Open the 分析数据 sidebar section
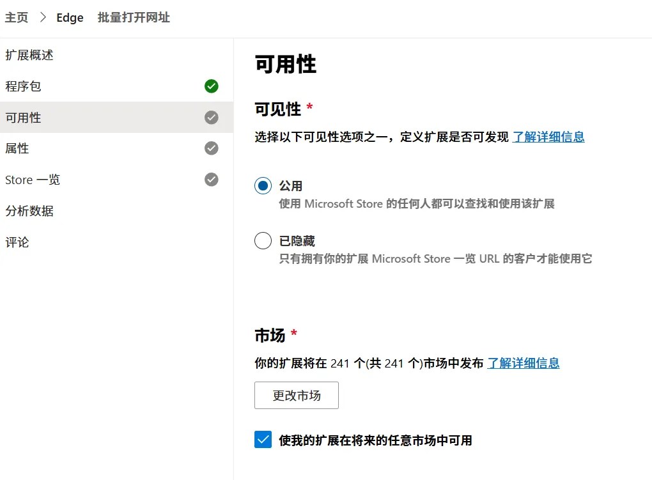Image resolution: width=652 pixels, height=480 pixels. pyautogui.click(x=29, y=211)
